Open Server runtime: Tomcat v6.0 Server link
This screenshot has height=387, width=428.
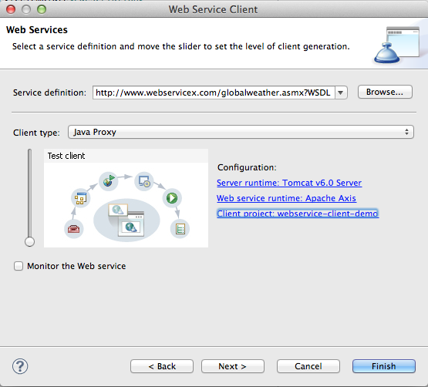pos(289,183)
